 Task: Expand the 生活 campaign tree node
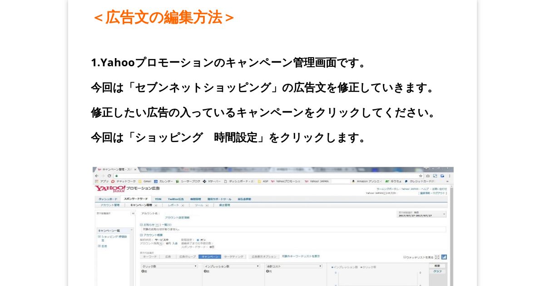99,246
